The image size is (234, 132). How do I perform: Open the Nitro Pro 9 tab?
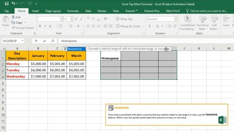click(173, 11)
